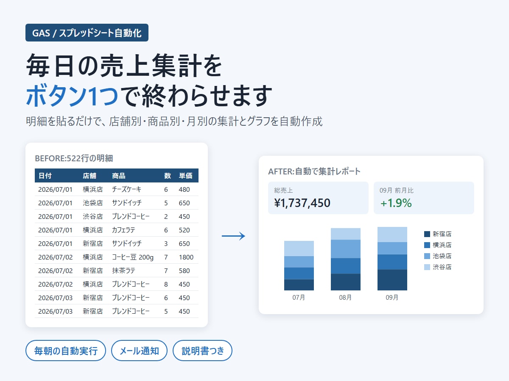Select the 毎朝の自動実行 pill
The height and width of the screenshot is (381, 509).
pyautogui.click(x=66, y=351)
